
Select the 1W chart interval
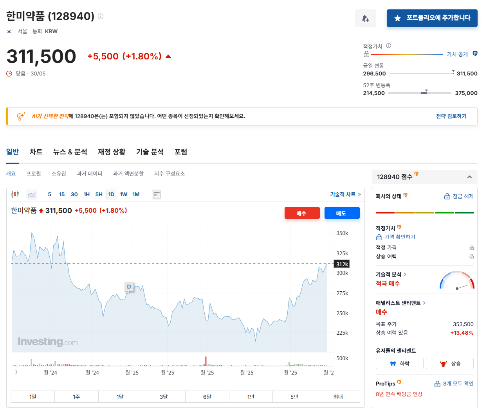point(124,194)
